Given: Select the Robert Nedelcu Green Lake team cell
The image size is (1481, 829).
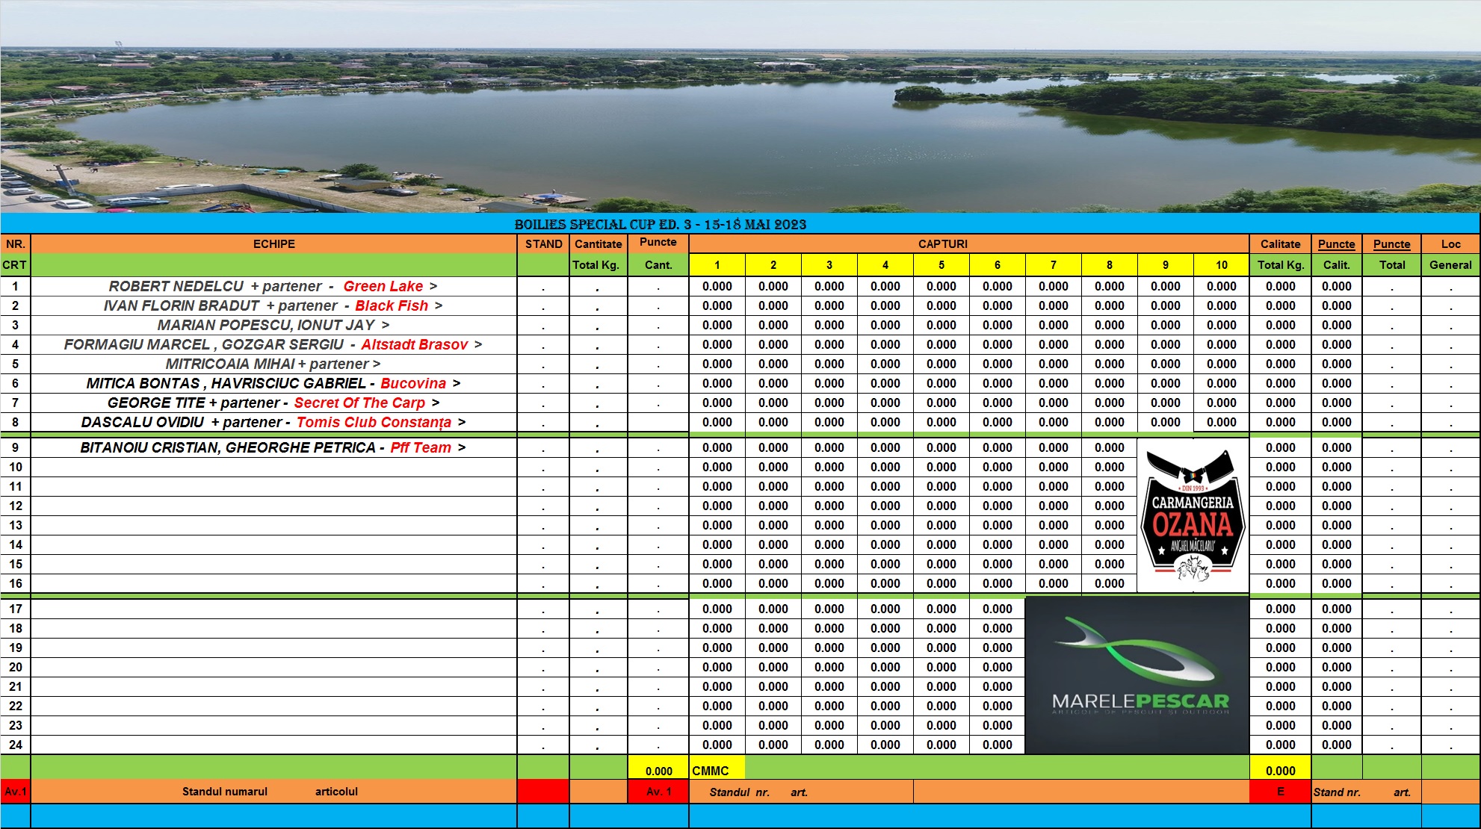Looking at the screenshot, I should pos(273,286).
